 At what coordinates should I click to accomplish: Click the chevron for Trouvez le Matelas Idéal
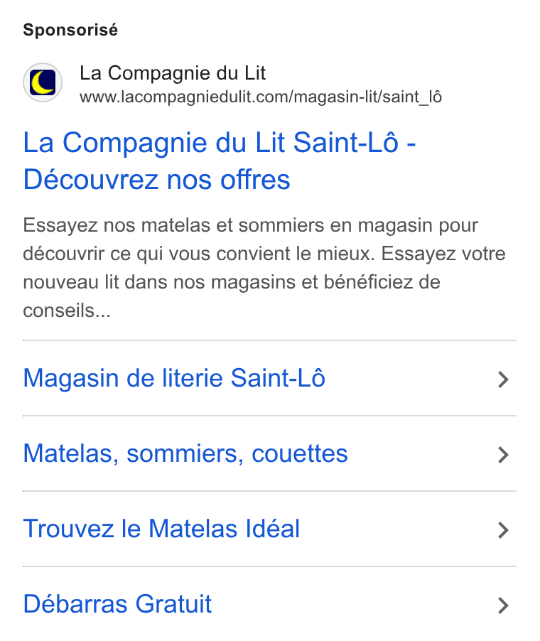coord(503,530)
